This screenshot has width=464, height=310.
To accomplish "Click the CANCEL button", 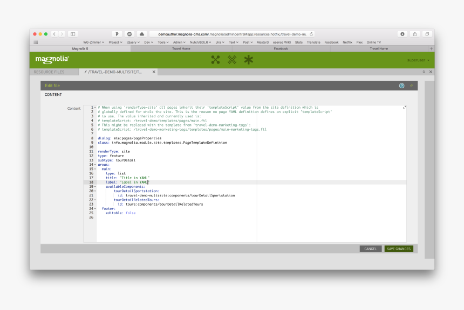I will point(370,249).
